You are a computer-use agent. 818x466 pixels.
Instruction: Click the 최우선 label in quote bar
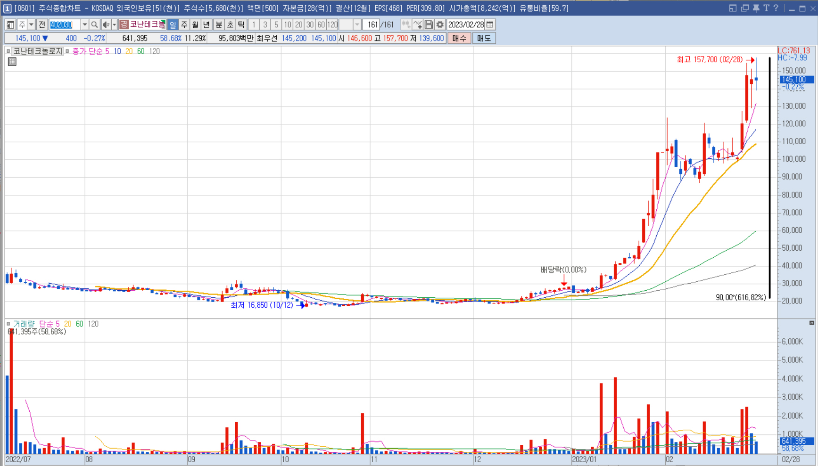click(267, 38)
